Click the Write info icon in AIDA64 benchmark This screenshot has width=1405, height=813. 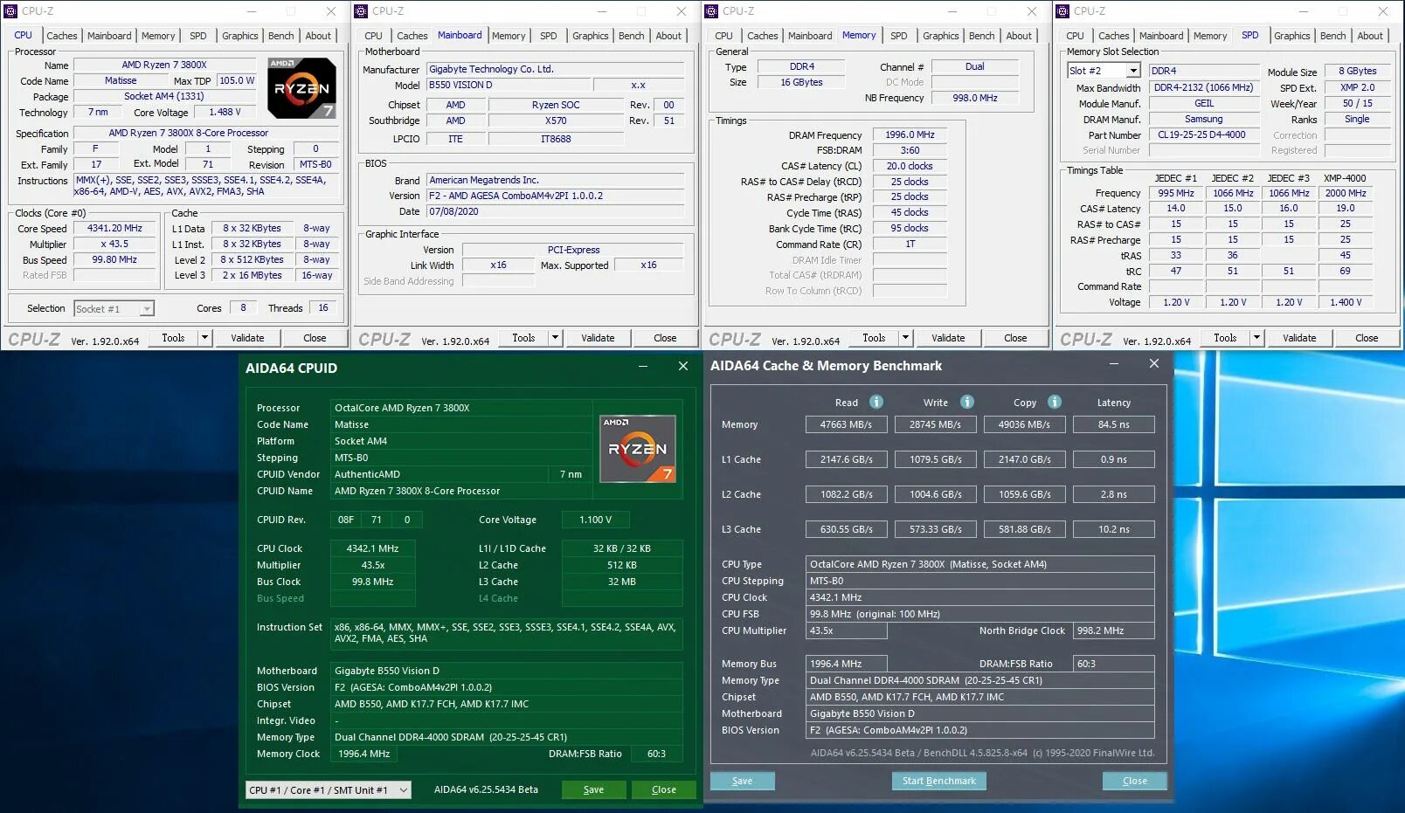click(x=966, y=402)
